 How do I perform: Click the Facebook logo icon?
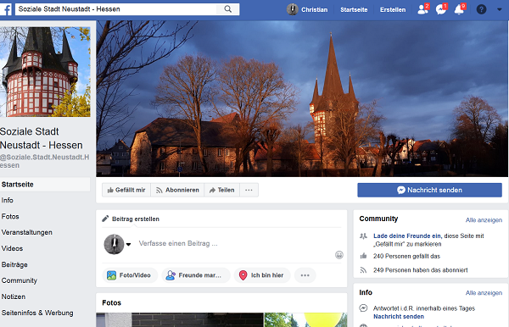(x=6, y=9)
